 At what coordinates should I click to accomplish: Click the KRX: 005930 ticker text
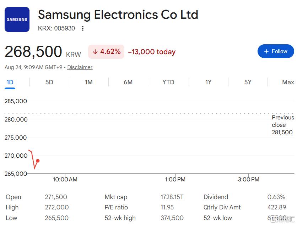pyautogui.click(x=56, y=28)
